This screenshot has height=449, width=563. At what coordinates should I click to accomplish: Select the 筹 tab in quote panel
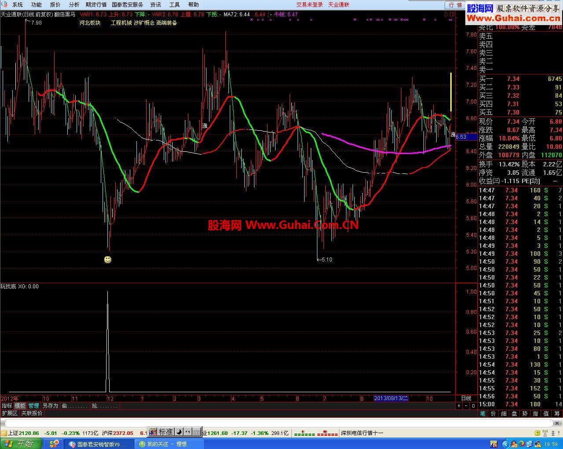(557, 413)
